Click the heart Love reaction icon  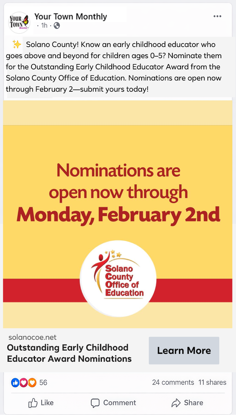[x=23, y=382]
